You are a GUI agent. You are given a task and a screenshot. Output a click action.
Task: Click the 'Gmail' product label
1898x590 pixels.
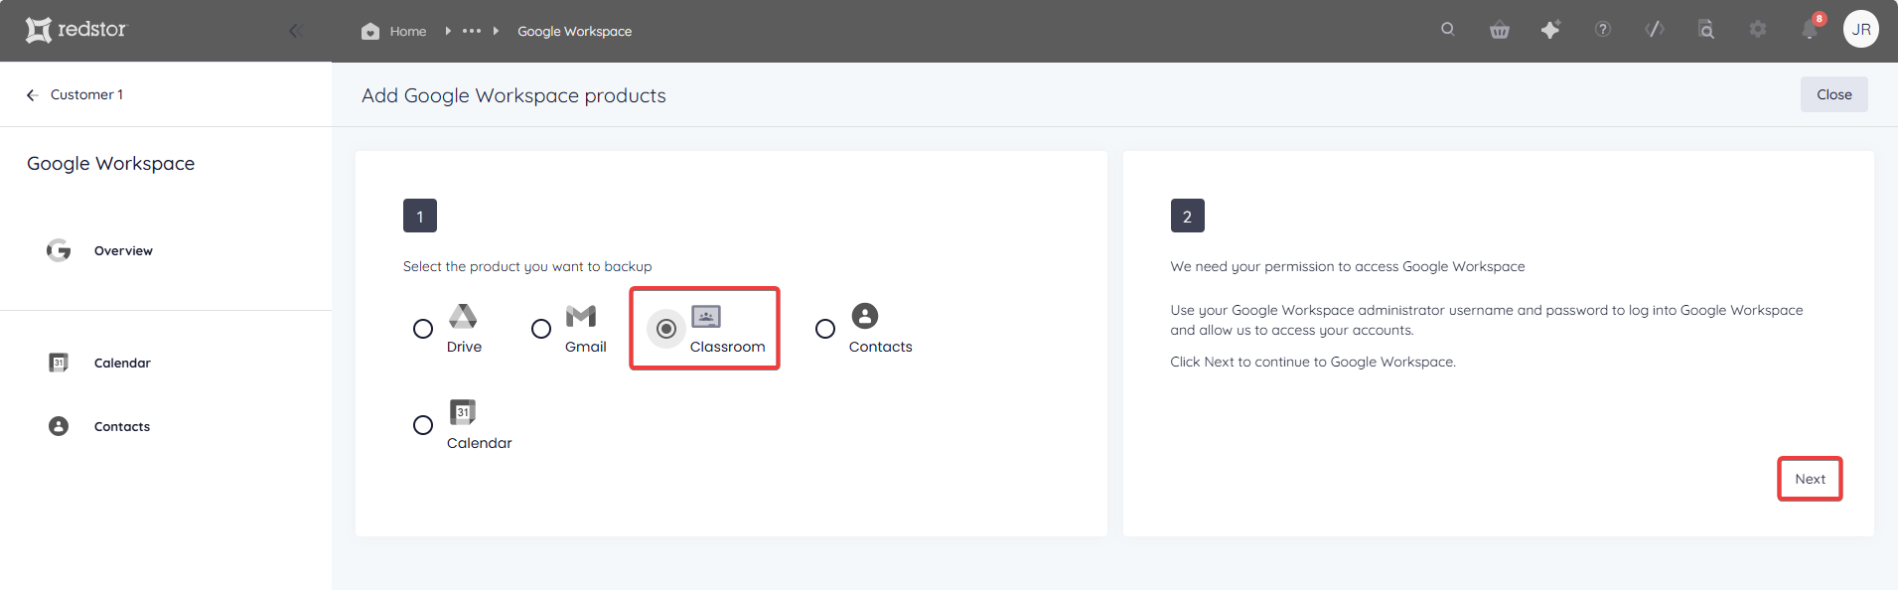(585, 347)
